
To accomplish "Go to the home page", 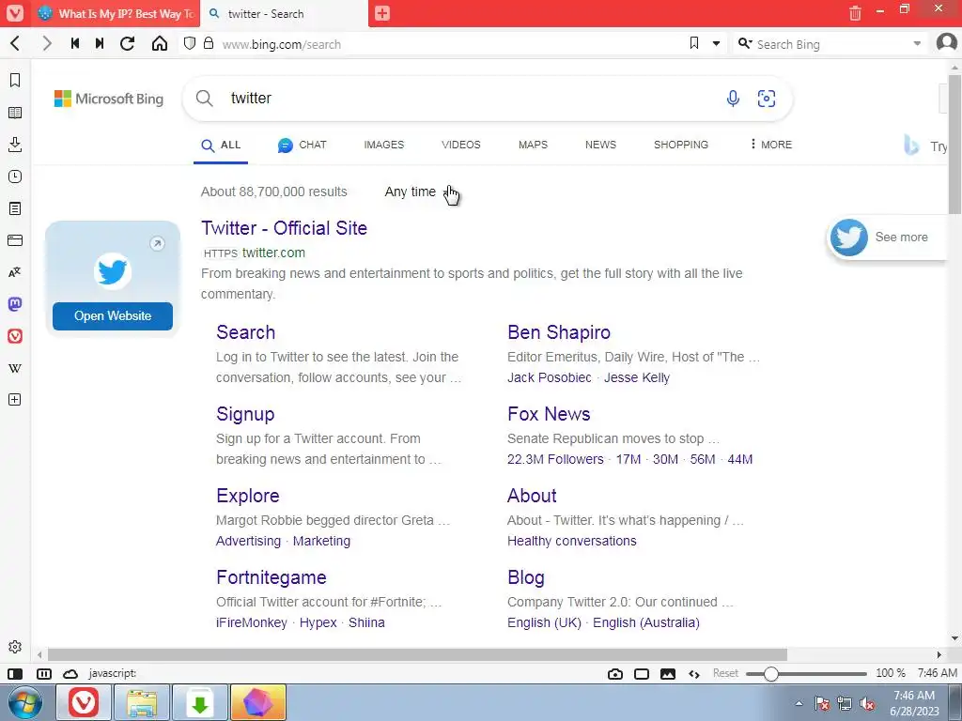I will [160, 43].
